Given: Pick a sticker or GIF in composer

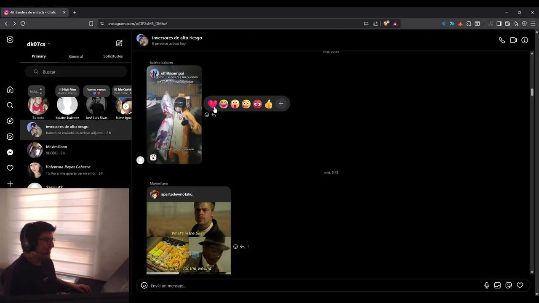Looking at the screenshot, I should pos(509,285).
